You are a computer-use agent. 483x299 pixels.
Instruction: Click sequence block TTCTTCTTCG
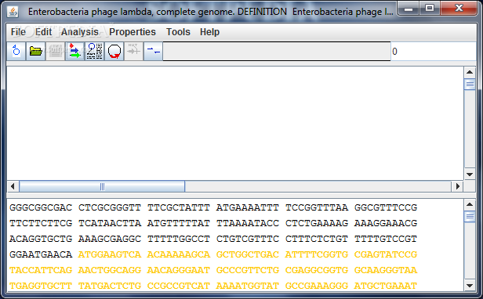pyautogui.click(x=41, y=223)
